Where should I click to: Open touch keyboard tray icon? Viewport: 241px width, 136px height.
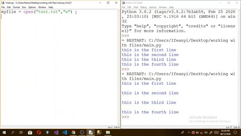pyautogui.click(x=217, y=133)
